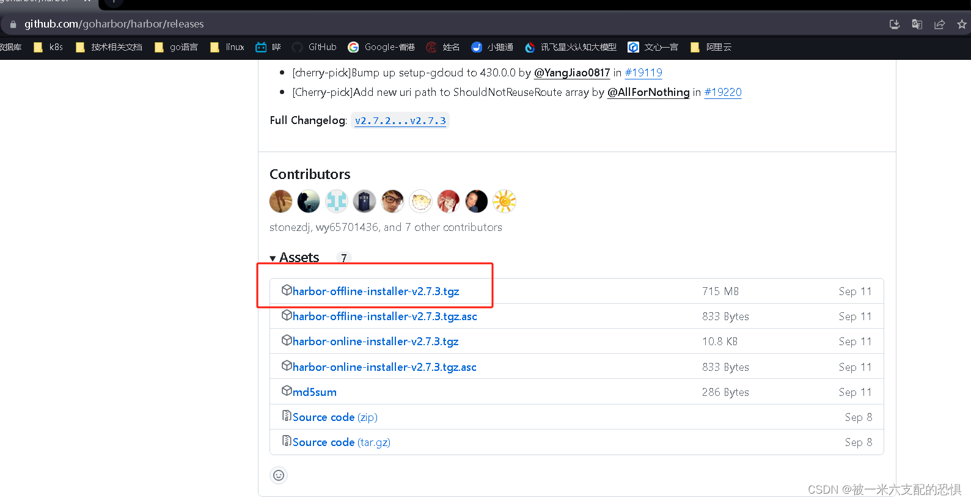Open the 阿里云 bookmark folder

(711, 47)
